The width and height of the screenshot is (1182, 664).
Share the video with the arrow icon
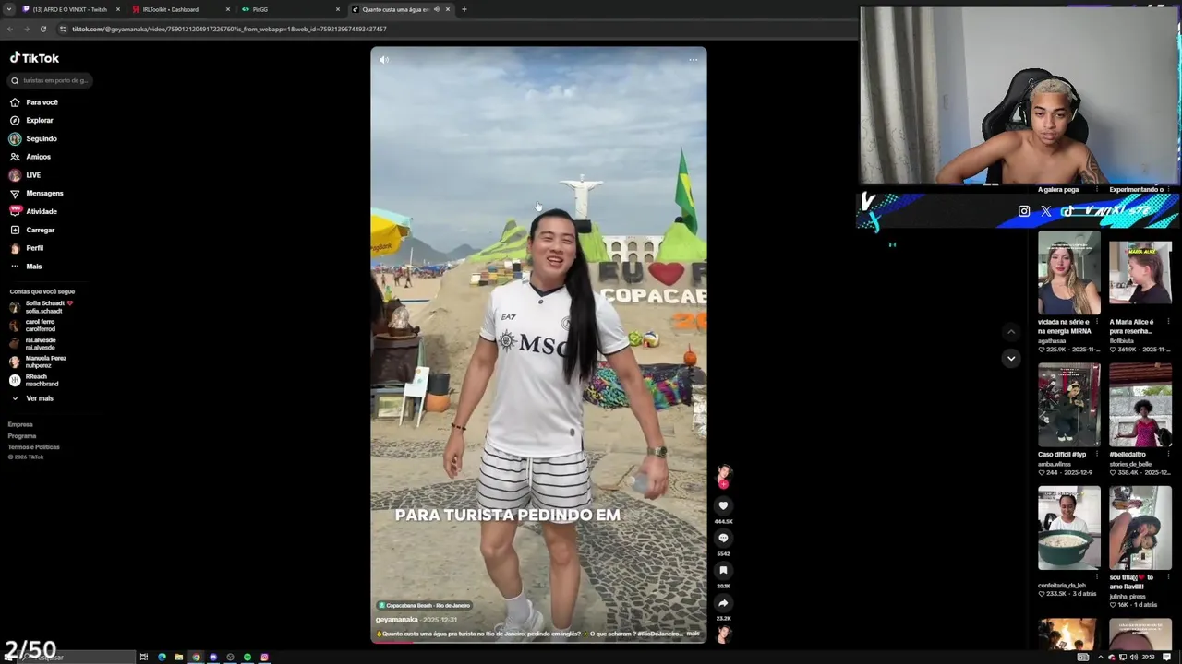coord(723,603)
